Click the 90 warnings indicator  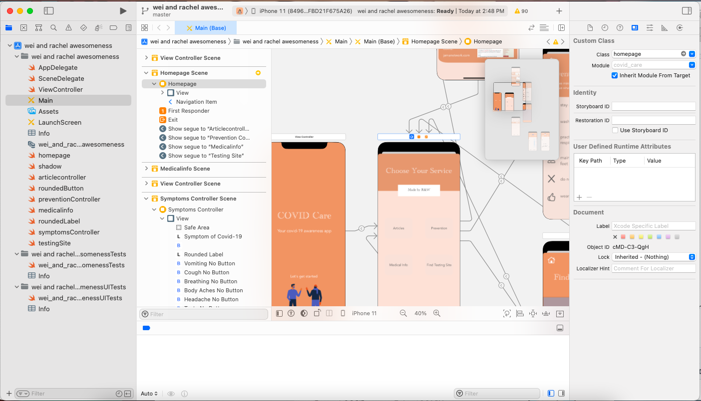(x=521, y=11)
